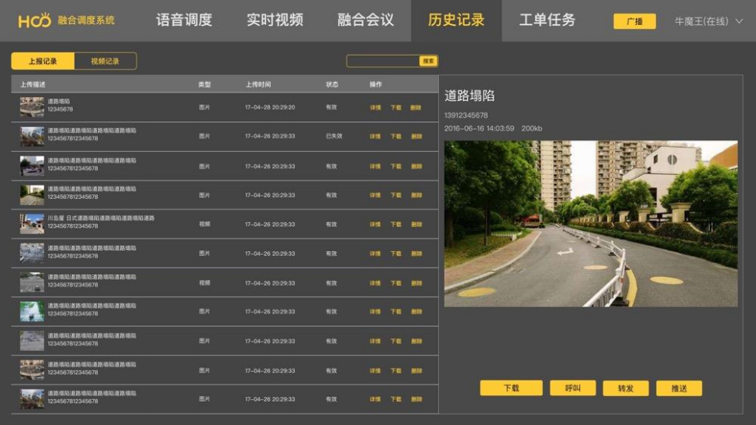Click the 转发 forward button

click(x=625, y=388)
